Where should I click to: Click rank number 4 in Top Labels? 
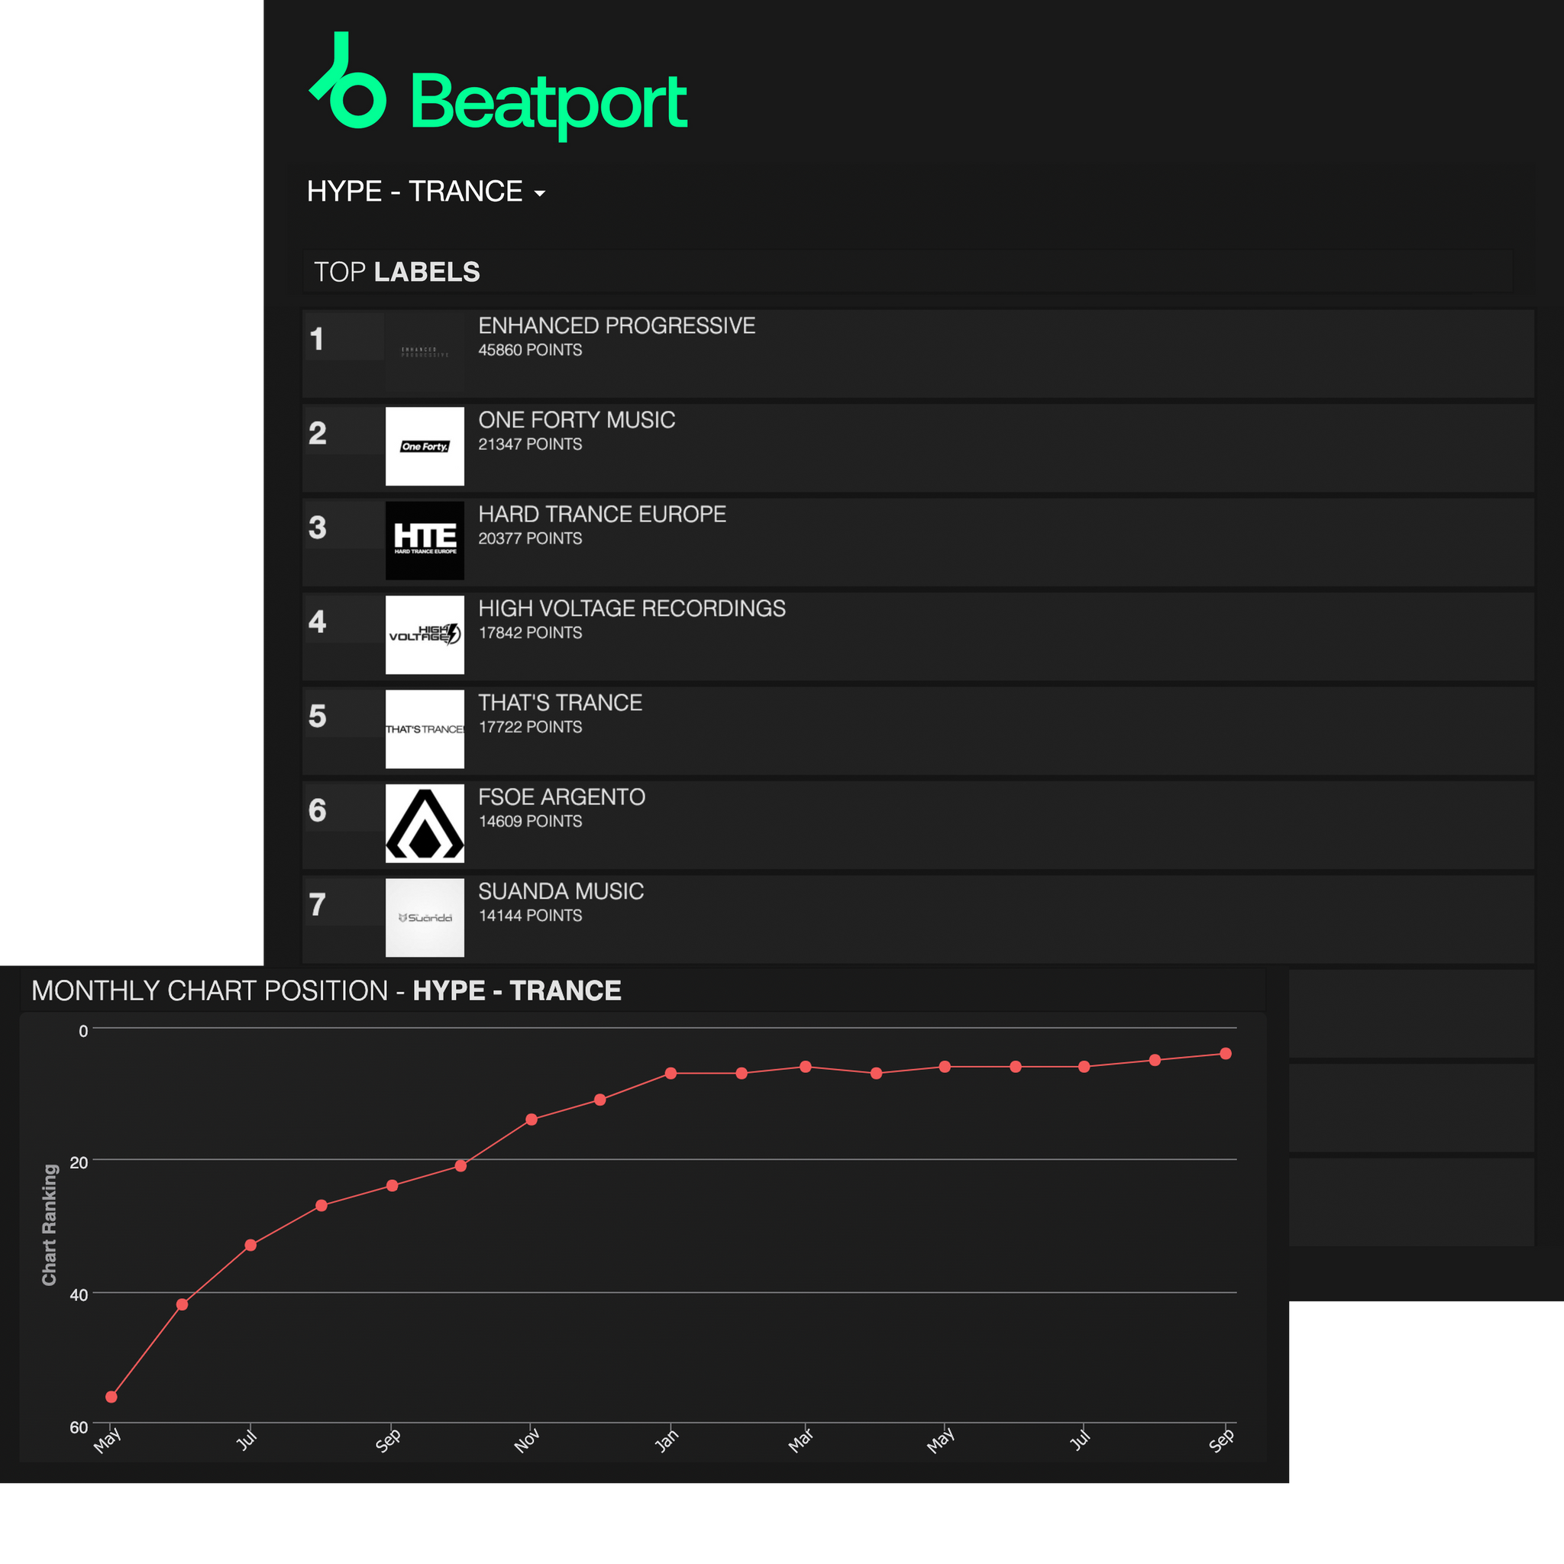tap(318, 622)
